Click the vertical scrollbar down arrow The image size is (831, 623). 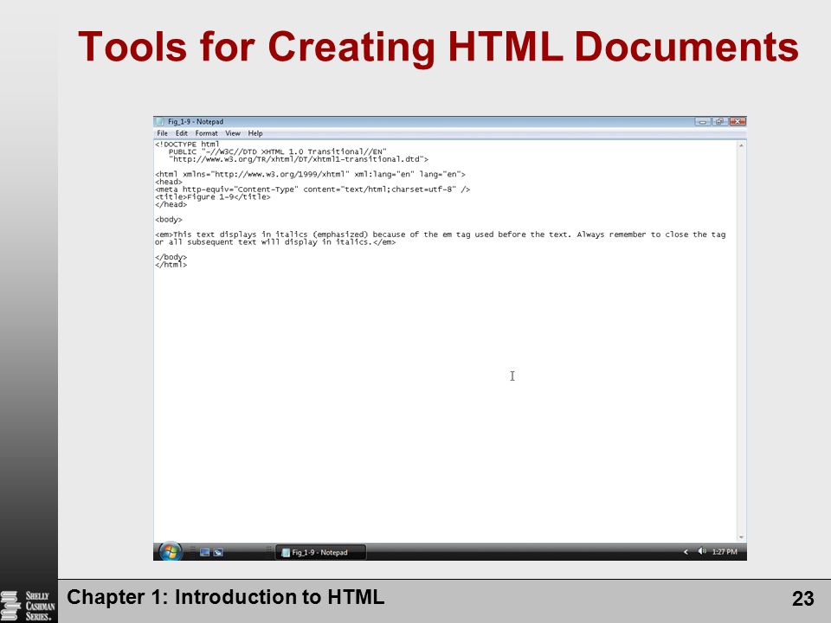click(742, 537)
